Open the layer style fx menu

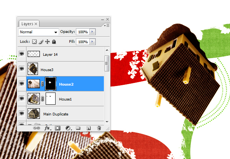[x=48, y=128]
